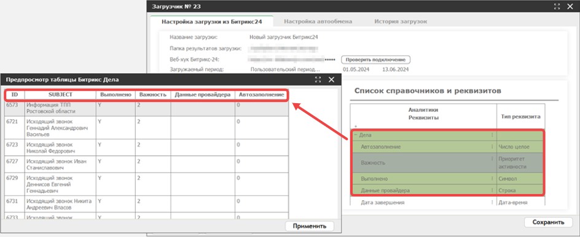
Task: Click the Число целое type cell
Action: 520,147
